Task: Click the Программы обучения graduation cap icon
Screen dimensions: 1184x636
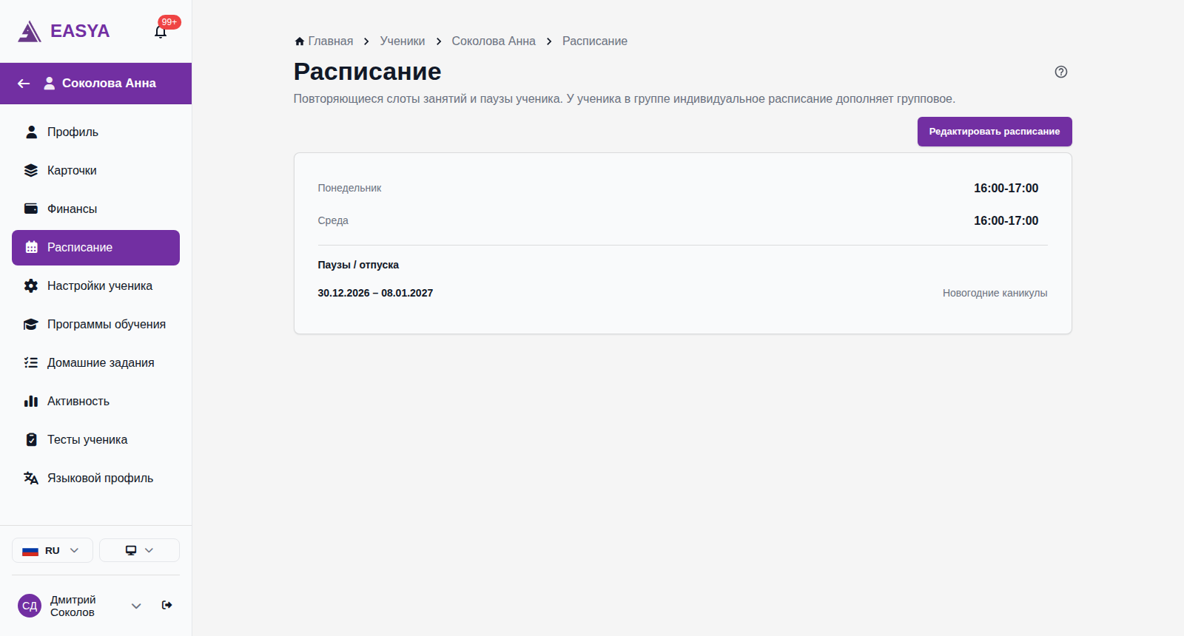Action: click(31, 324)
